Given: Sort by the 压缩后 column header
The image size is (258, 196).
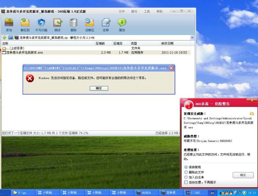Looking at the screenshot, I should 121,43.
